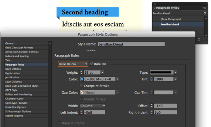Select [Basic Paragraph] style in panel
The image size is (211, 127).
coord(179,19)
